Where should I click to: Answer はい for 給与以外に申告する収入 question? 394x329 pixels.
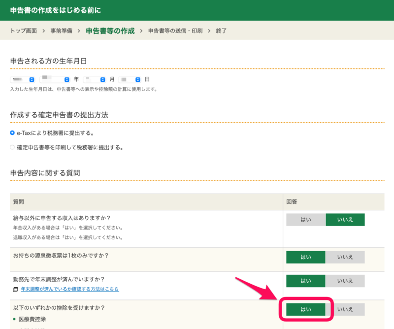pos(306,220)
